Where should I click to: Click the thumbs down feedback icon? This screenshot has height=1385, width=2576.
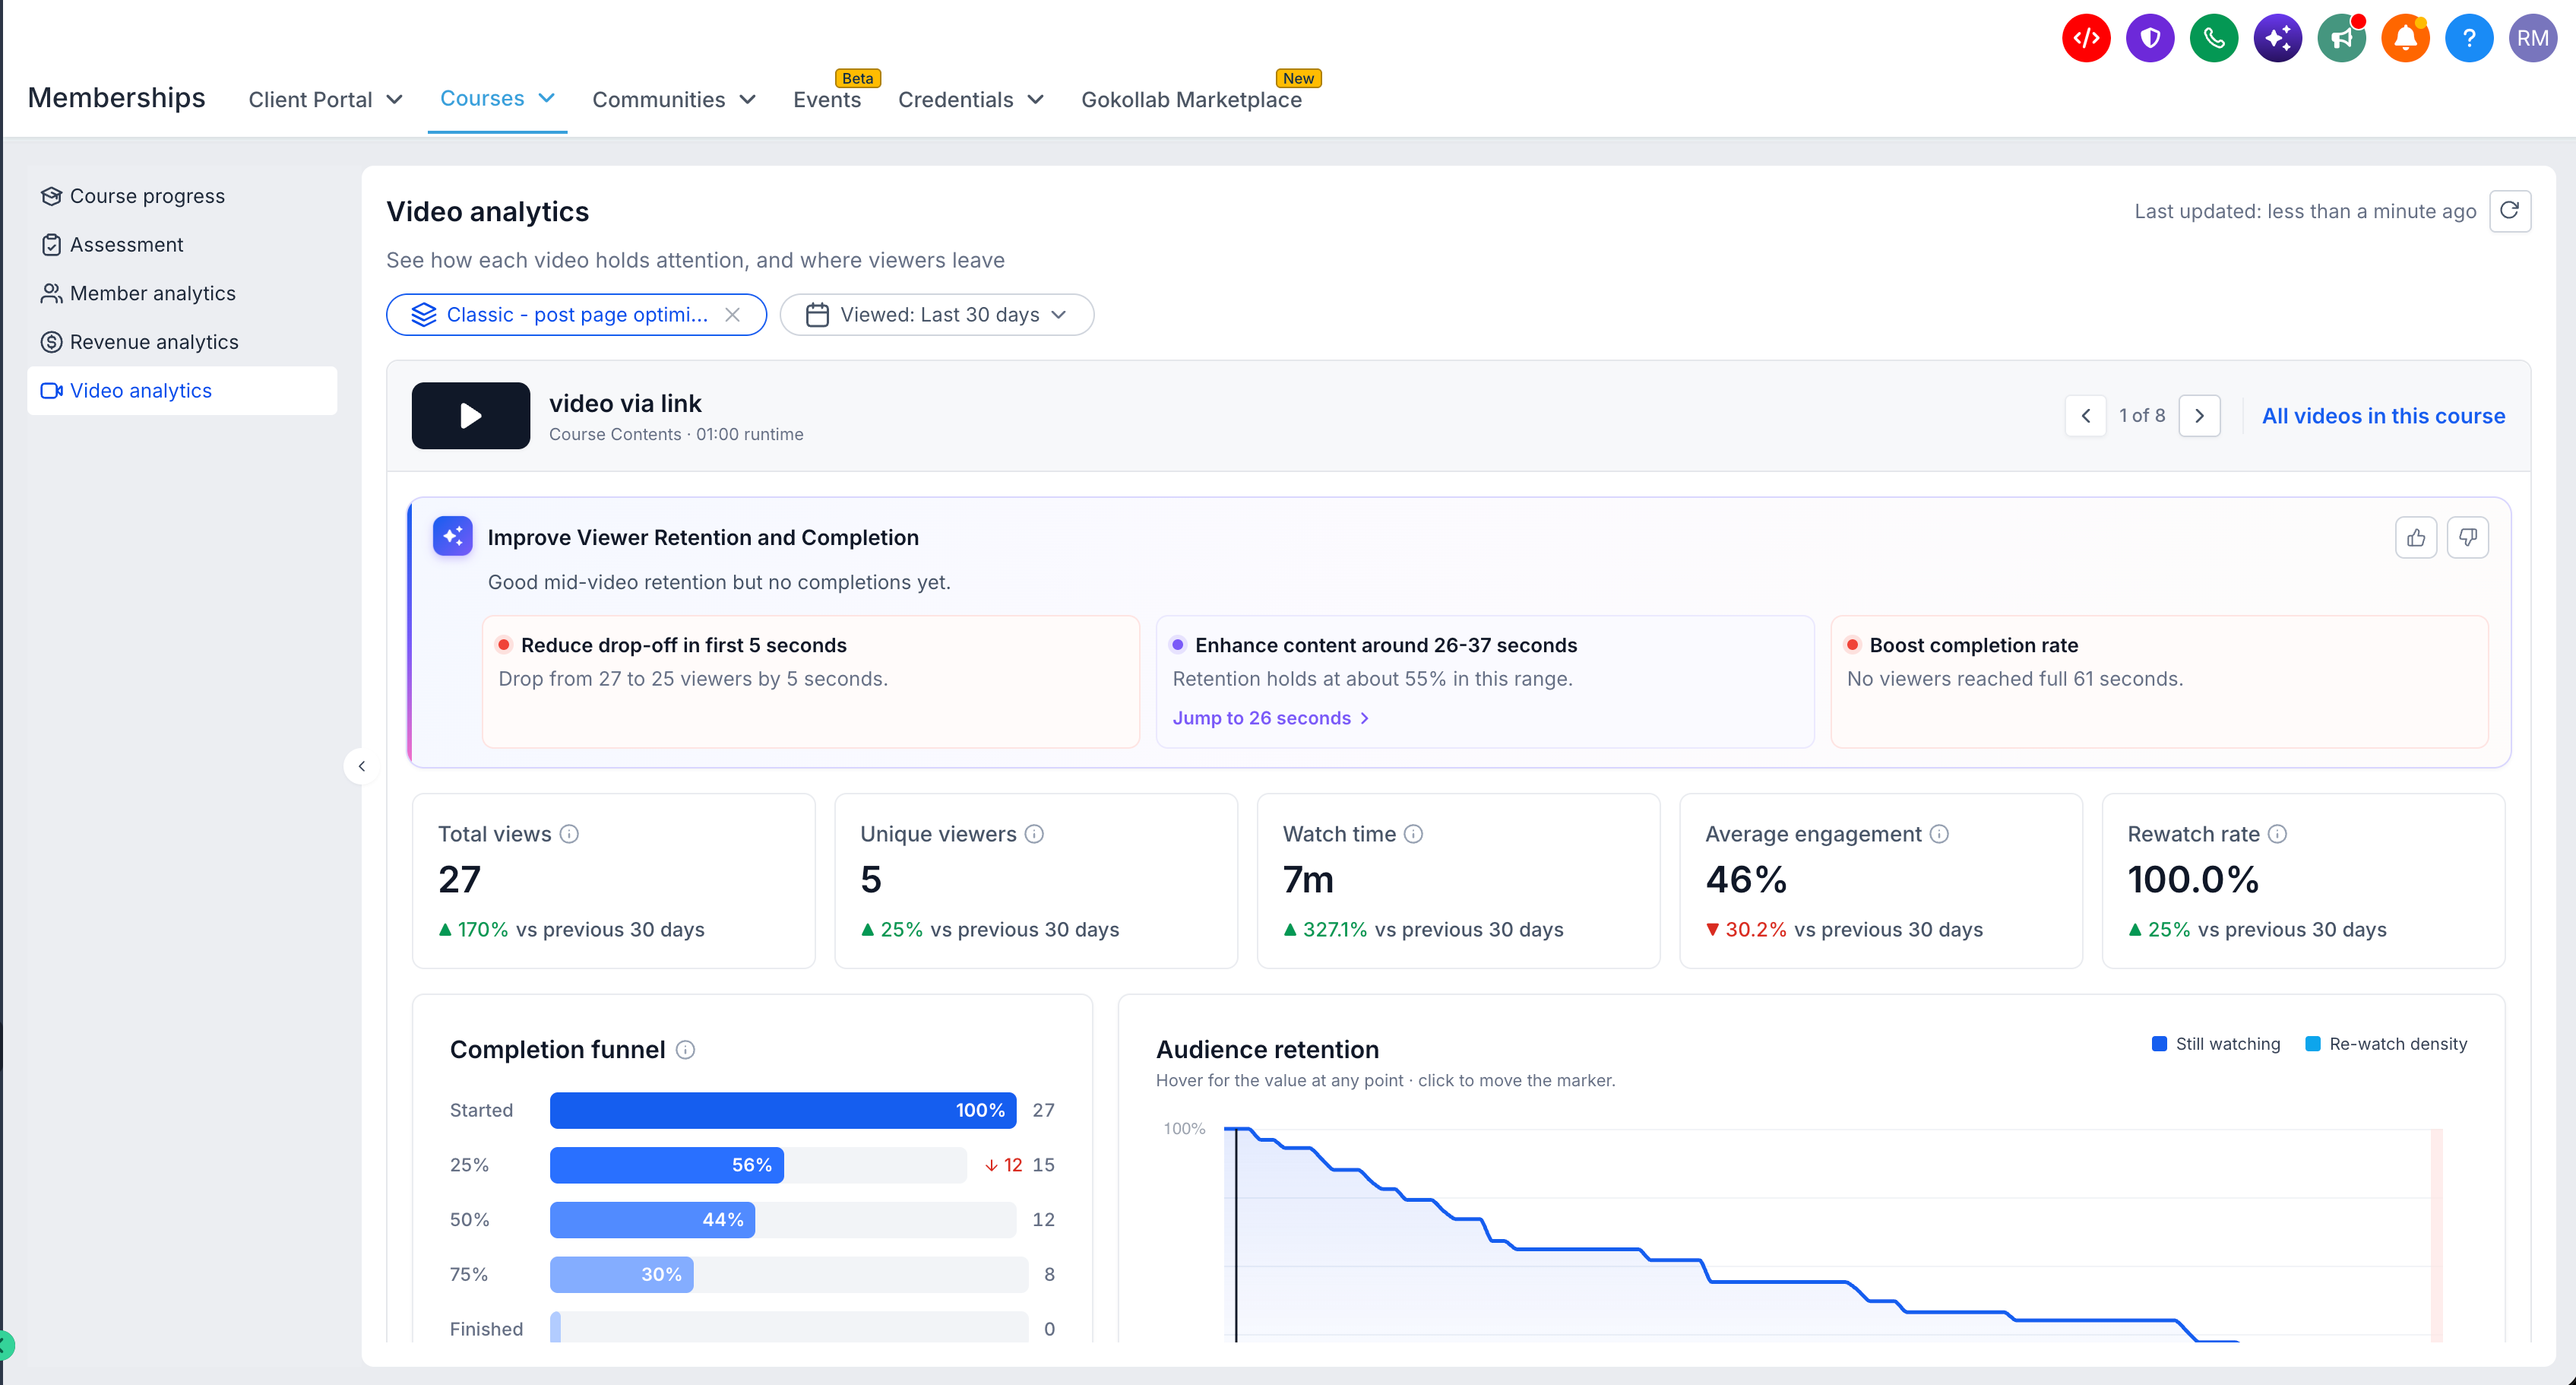point(2468,538)
